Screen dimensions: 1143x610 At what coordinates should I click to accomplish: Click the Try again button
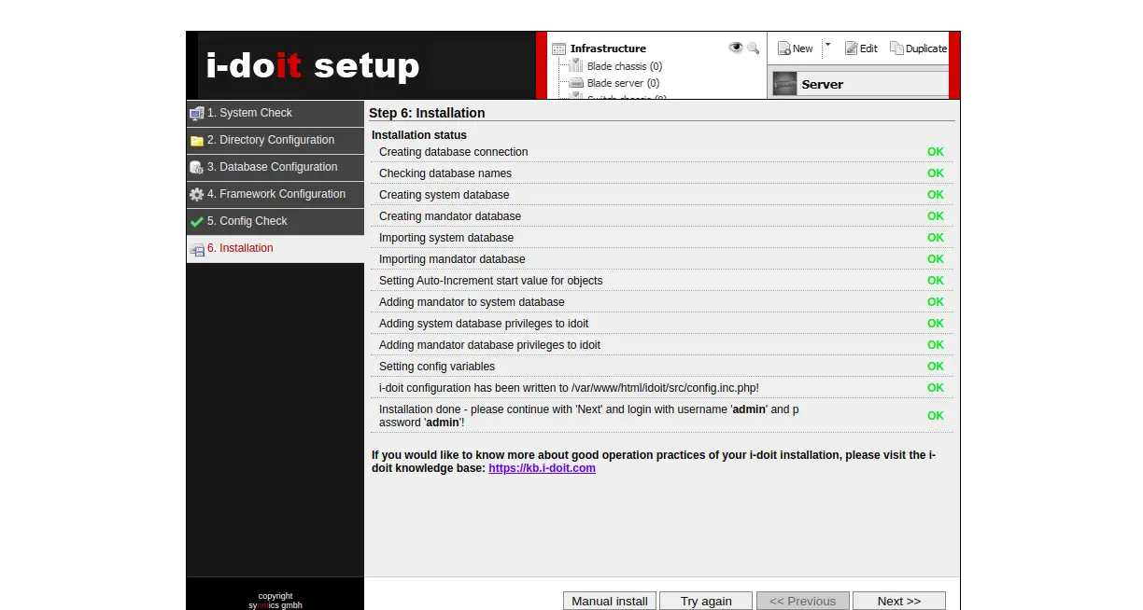pyautogui.click(x=706, y=601)
